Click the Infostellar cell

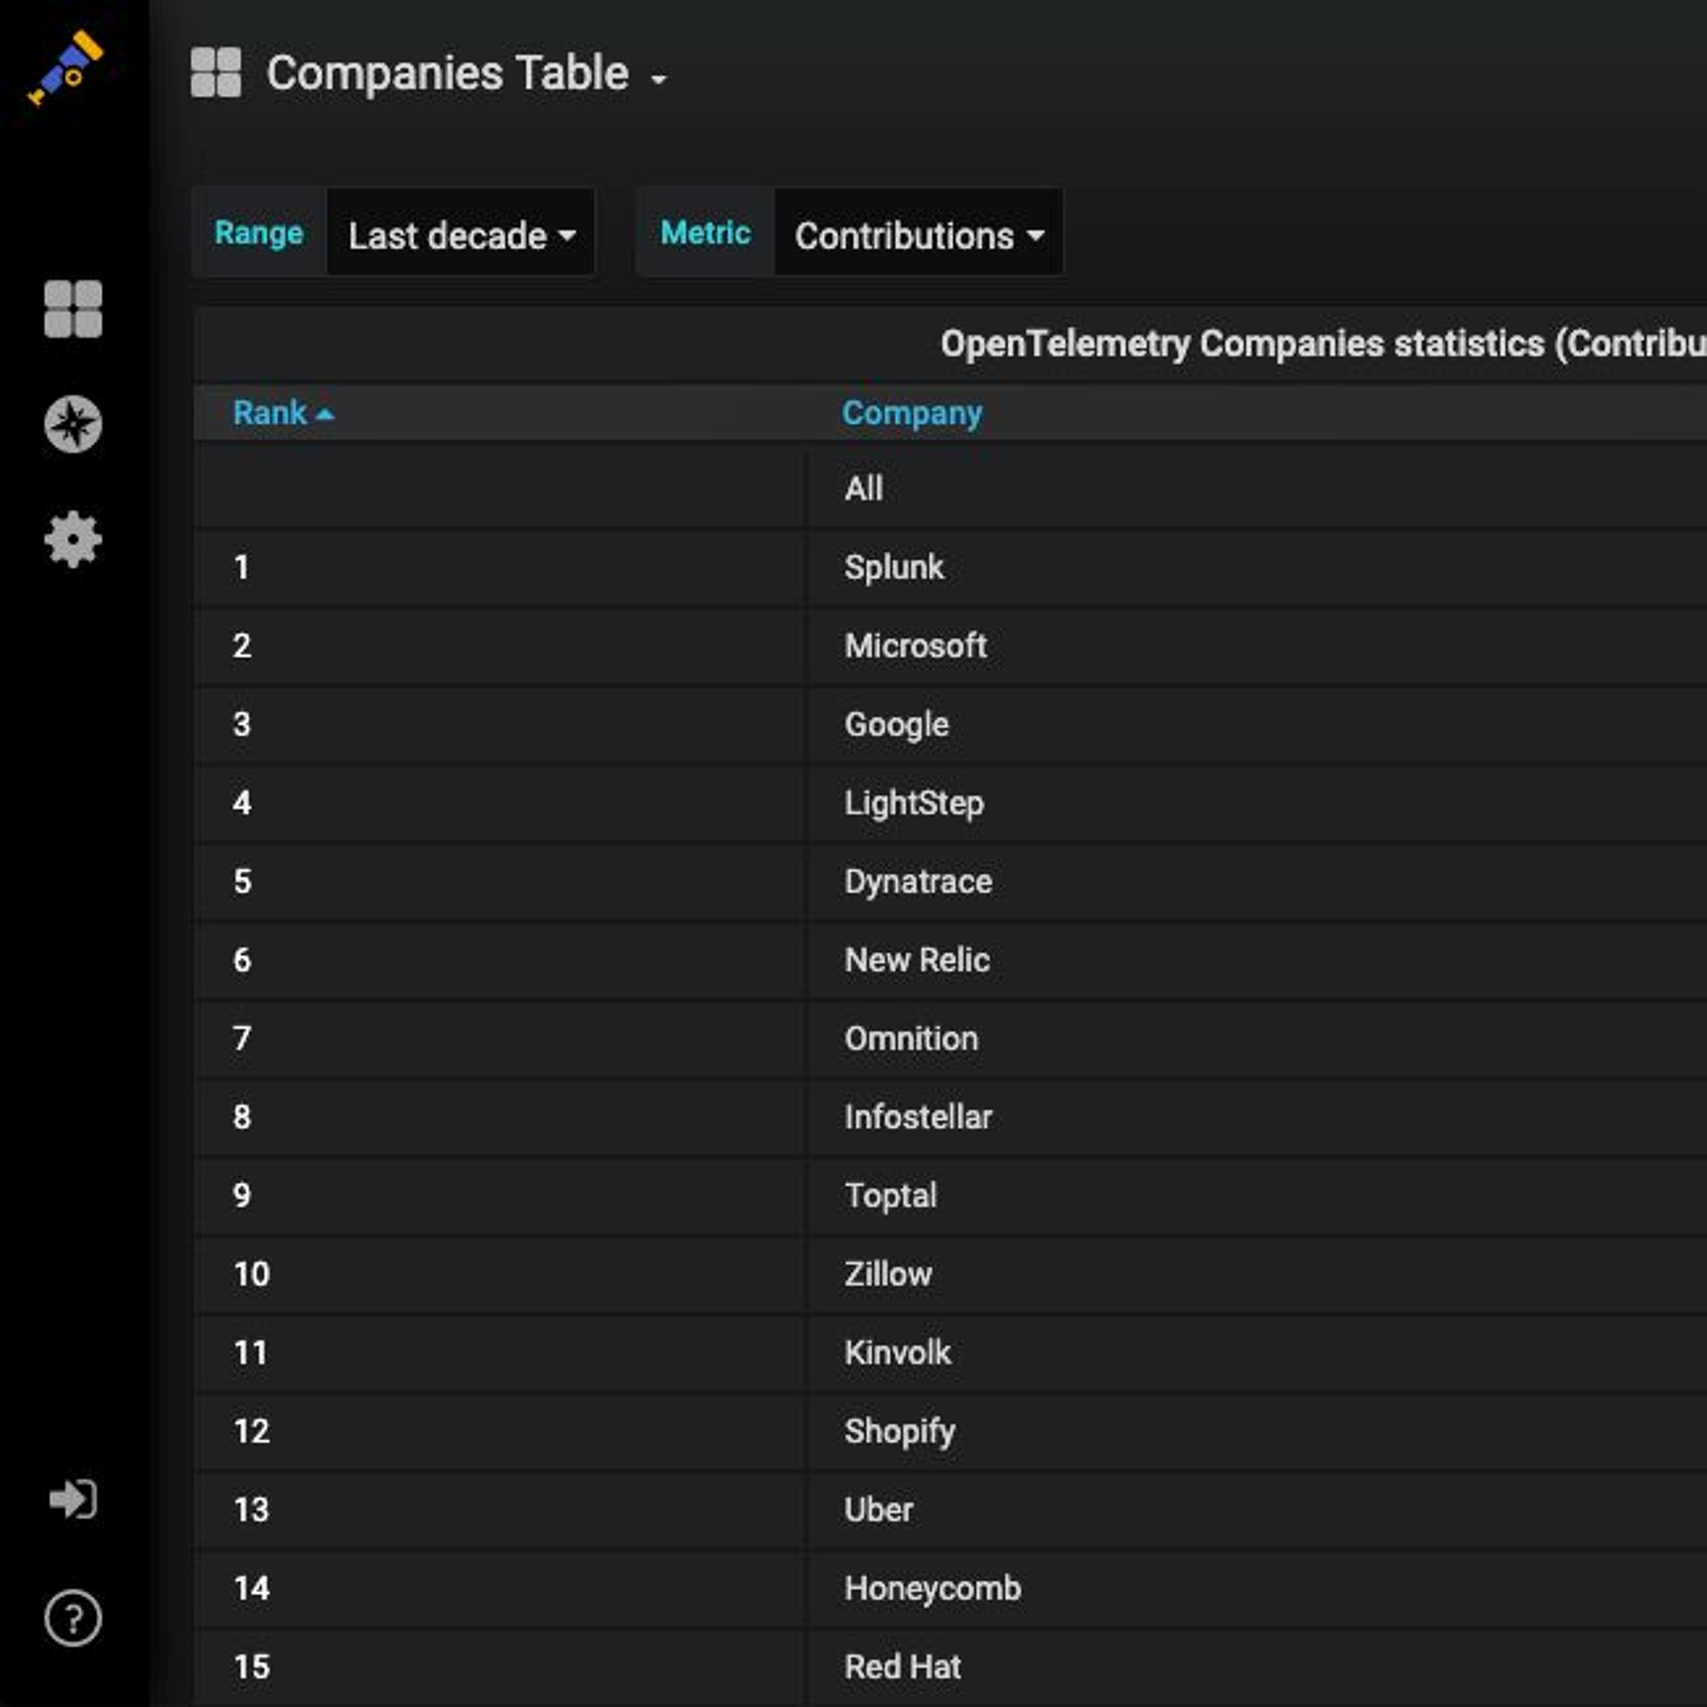[1257, 1117]
